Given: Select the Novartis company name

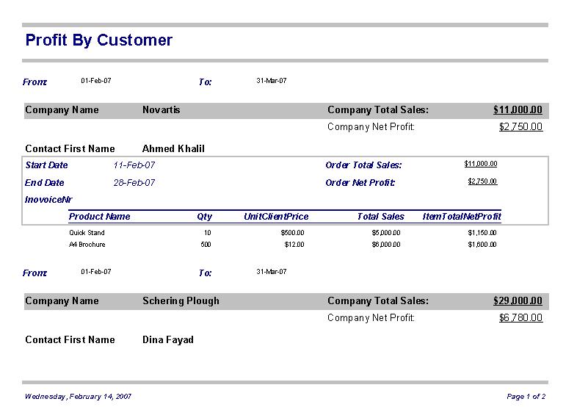Looking at the screenshot, I should tap(161, 110).
